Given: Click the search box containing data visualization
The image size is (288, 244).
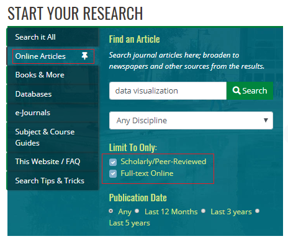Looking at the screenshot, I should point(168,90).
